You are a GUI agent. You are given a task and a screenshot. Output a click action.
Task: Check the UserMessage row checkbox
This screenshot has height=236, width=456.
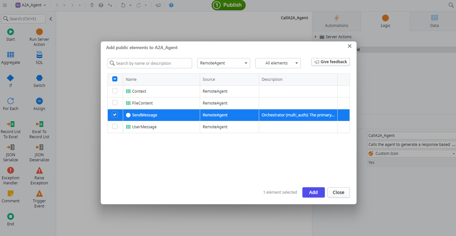tap(115, 127)
